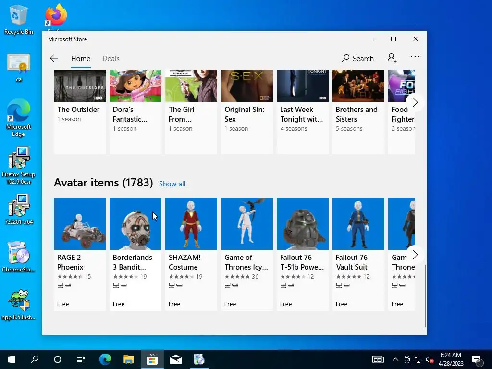Screen dimensions: 492x369
Task: Open Cortana circle on taskbar
Action: [58, 359]
